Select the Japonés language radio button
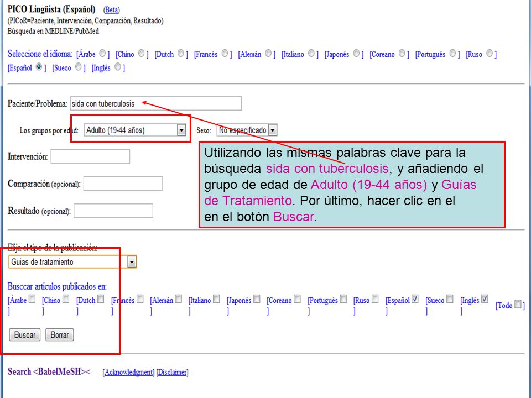Image resolution: width=531 pixels, height=398 pixels. [356, 54]
